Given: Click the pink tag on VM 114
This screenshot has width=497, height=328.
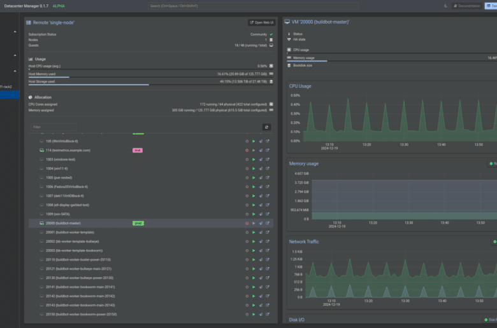Looking at the screenshot, I should tap(138, 151).
